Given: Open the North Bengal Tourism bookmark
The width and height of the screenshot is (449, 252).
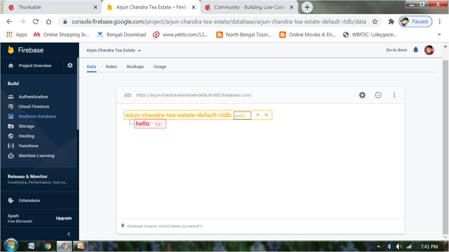Looking at the screenshot, I should point(244,35).
